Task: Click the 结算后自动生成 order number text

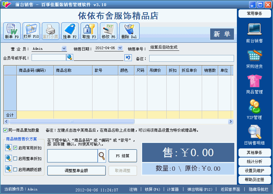Action: (164, 47)
